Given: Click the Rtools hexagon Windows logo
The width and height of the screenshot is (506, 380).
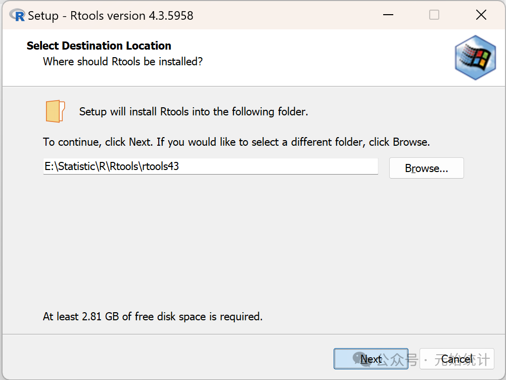Looking at the screenshot, I should coord(475,57).
